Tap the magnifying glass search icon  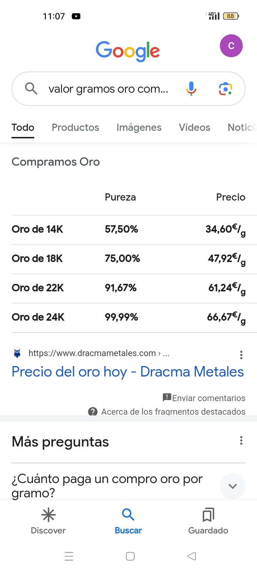tap(31, 88)
